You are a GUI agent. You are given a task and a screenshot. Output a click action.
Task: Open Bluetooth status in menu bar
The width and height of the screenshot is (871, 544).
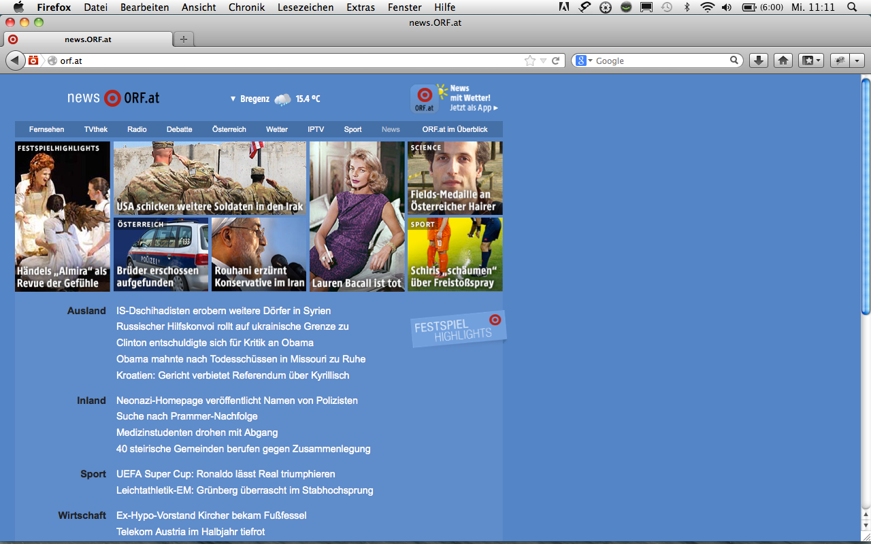click(687, 7)
